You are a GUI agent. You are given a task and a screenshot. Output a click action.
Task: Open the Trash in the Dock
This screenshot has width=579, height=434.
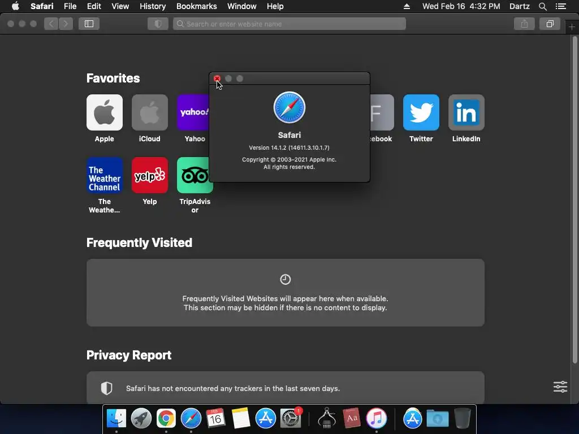(463, 419)
